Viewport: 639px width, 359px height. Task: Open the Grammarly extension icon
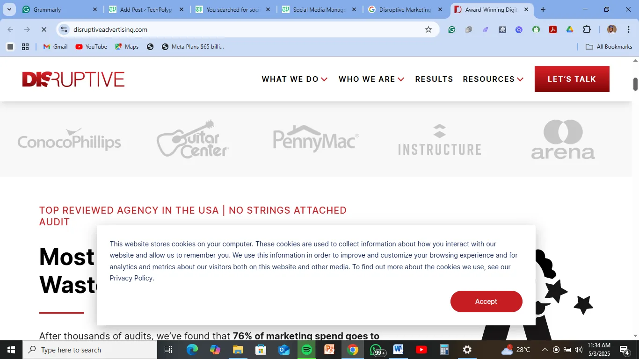(452, 29)
